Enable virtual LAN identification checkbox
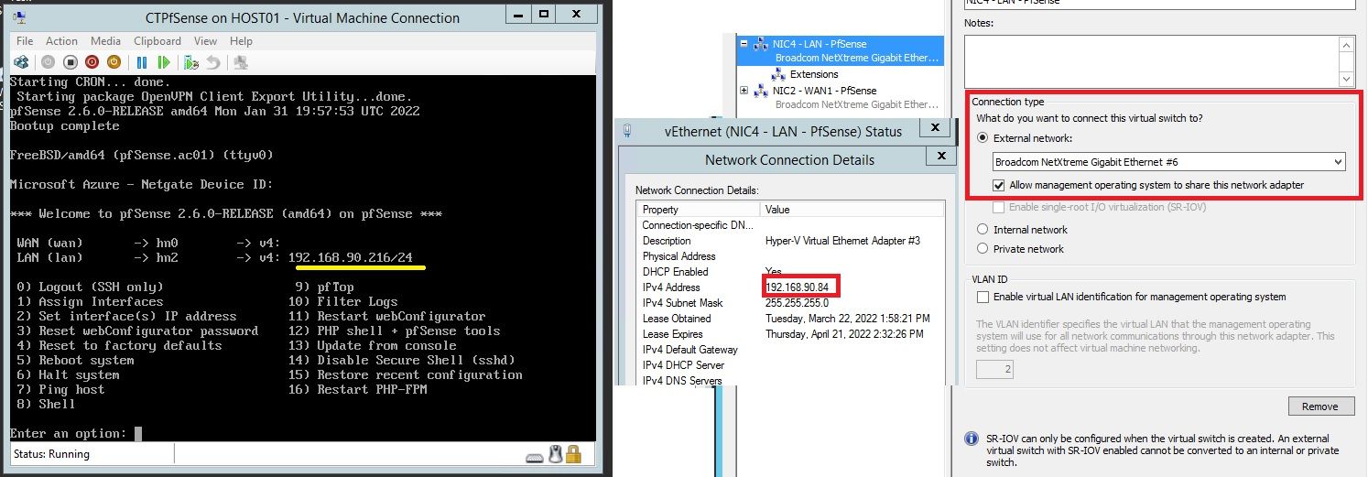The width and height of the screenshot is (1368, 477). (x=983, y=297)
